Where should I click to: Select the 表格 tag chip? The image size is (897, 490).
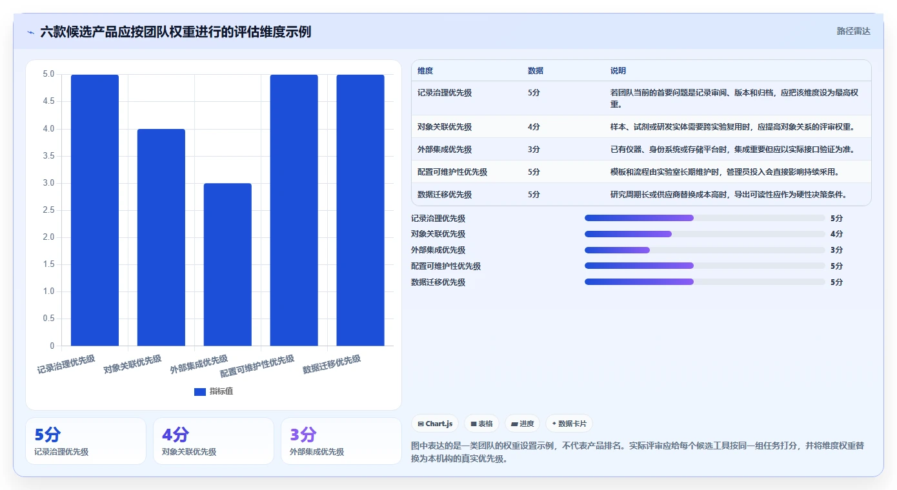tap(481, 424)
